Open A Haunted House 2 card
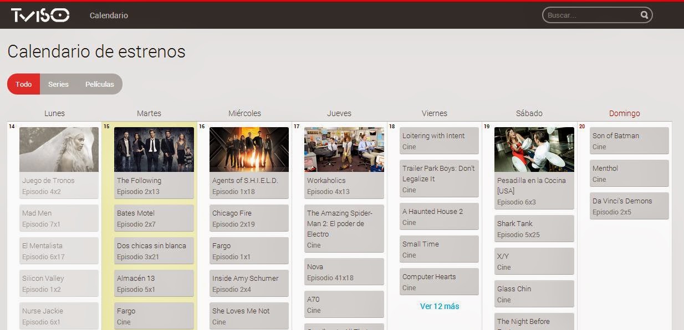The width and height of the screenshot is (684, 330). click(x=439, y=217)
